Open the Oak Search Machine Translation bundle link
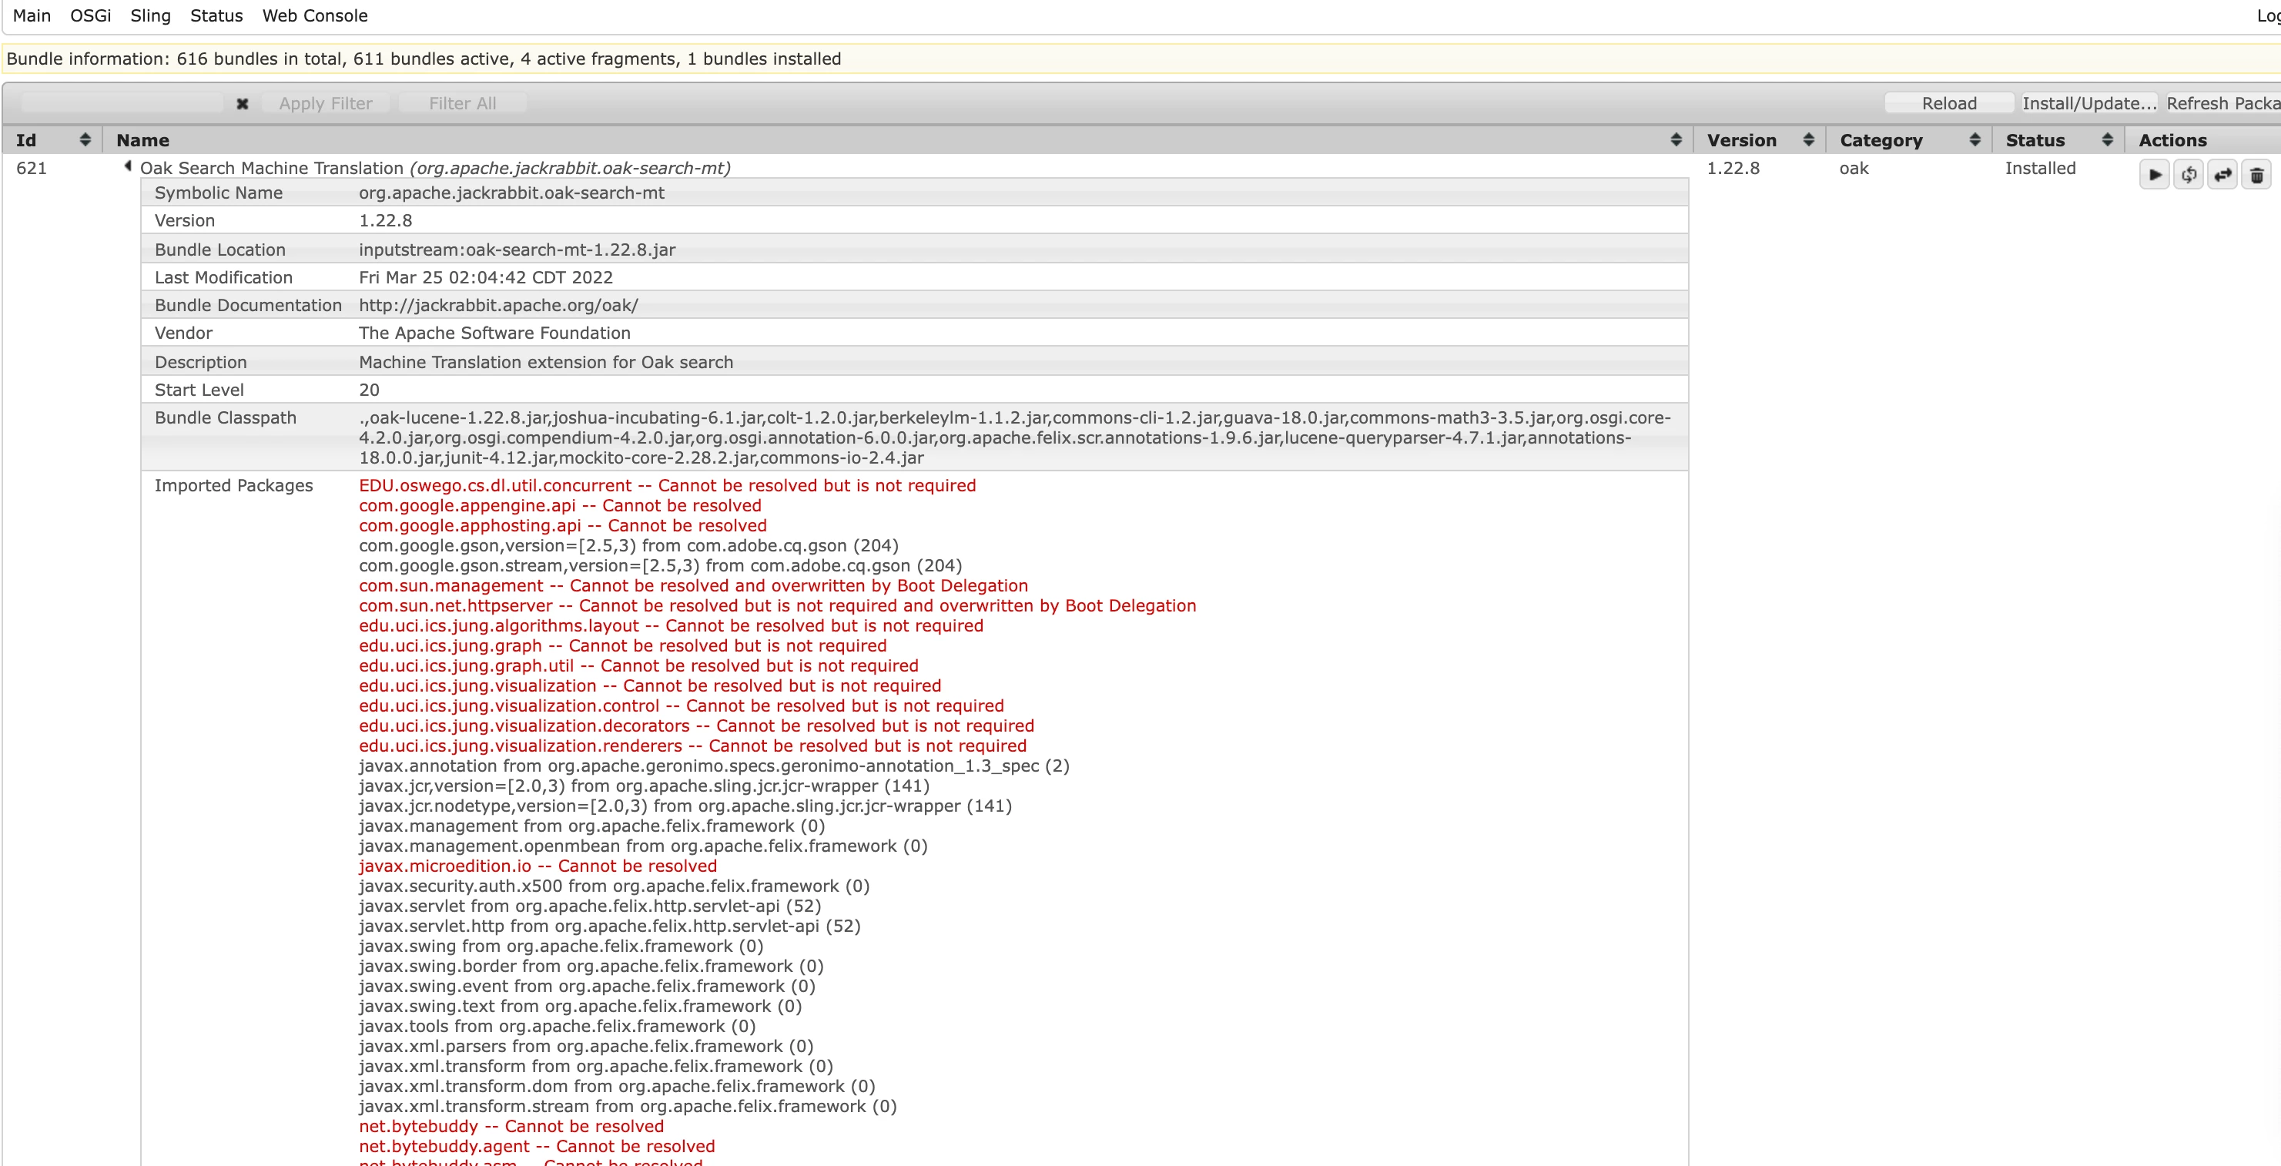2281x1166 pixels. click(x=271, y=168)
